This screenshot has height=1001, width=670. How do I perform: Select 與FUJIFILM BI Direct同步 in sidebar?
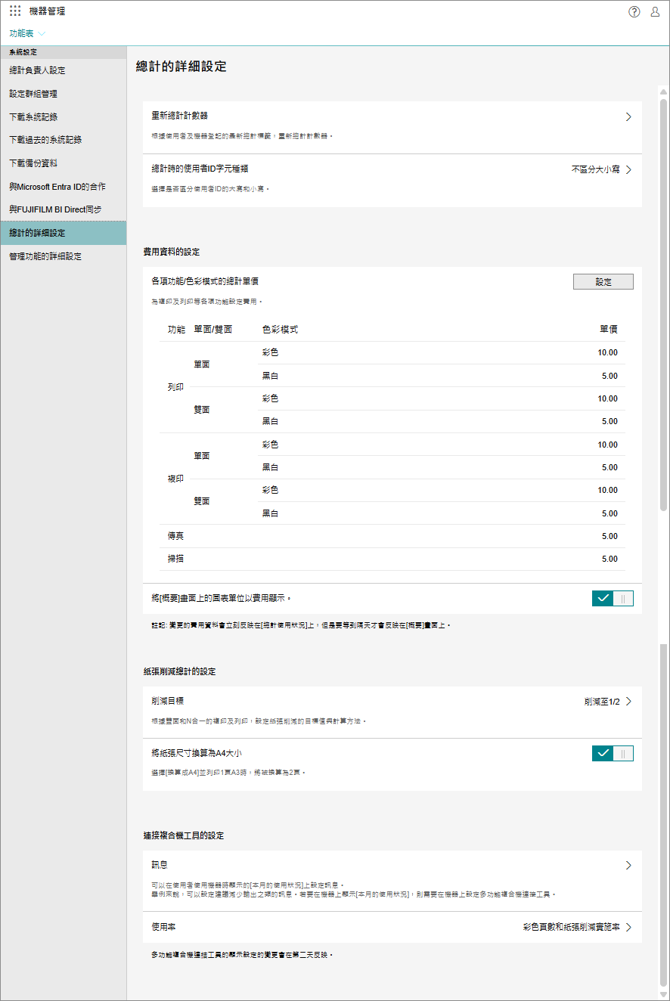point(55,209)
